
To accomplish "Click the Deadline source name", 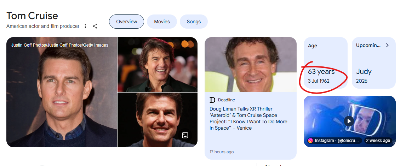I will point(227,100).
